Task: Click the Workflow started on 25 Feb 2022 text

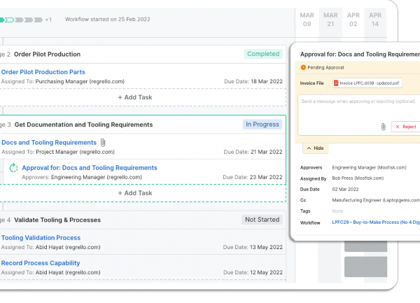Action: [x=108, y=20]
